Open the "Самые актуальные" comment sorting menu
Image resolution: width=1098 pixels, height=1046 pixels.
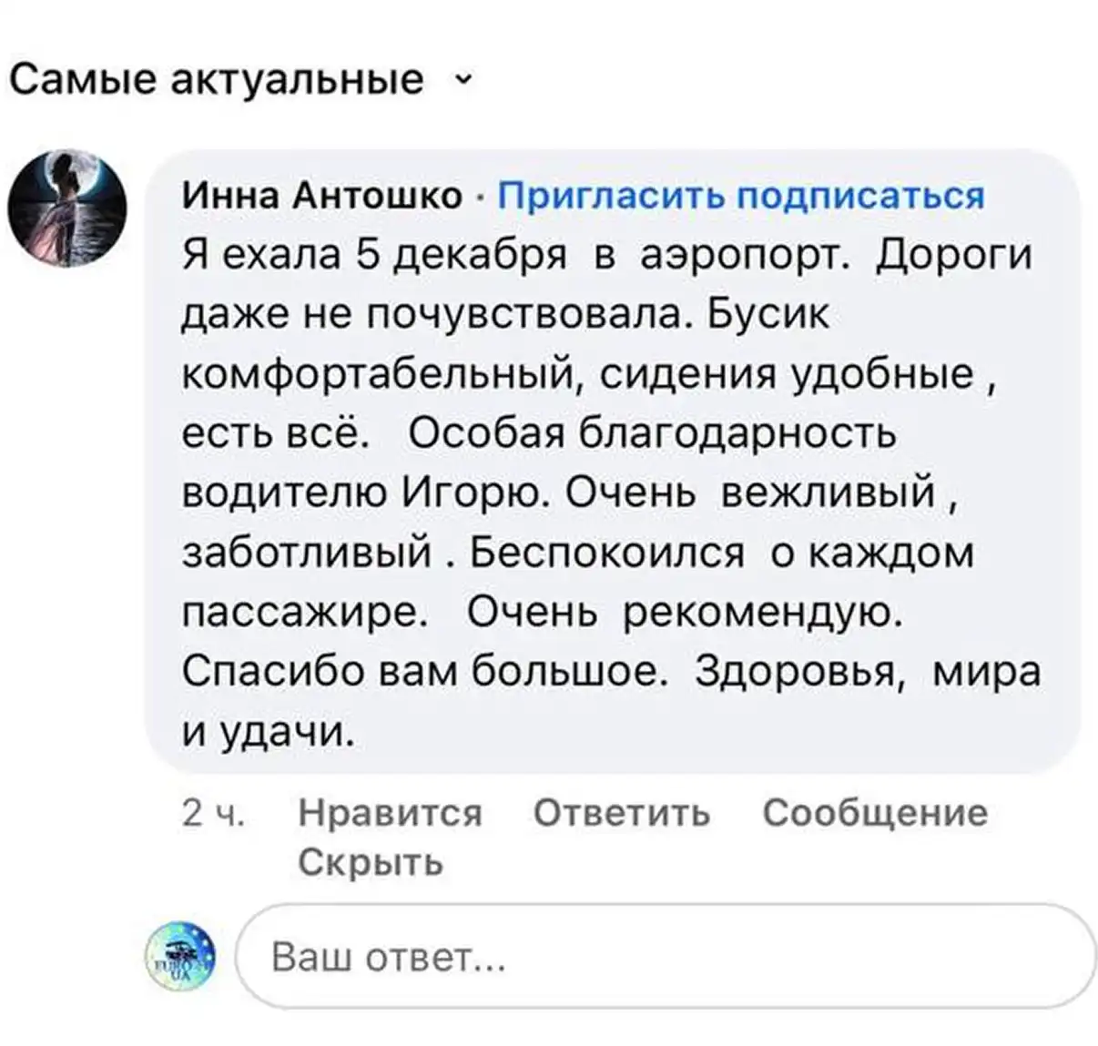tap(217, 79)
